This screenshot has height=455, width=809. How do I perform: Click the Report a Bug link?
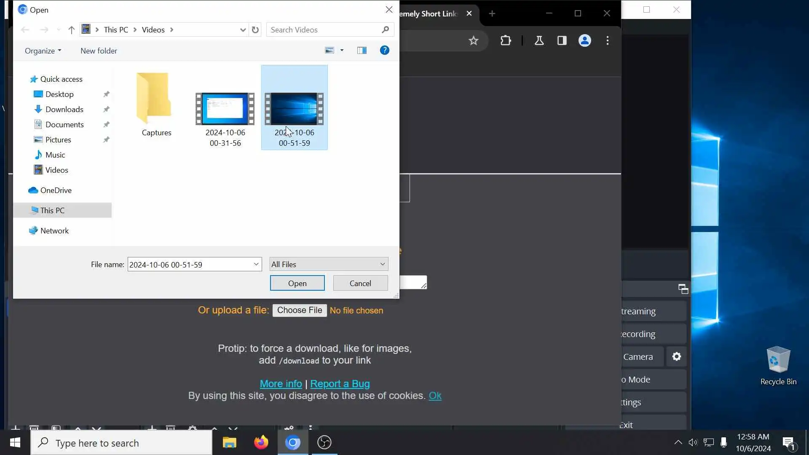point(340,384)
